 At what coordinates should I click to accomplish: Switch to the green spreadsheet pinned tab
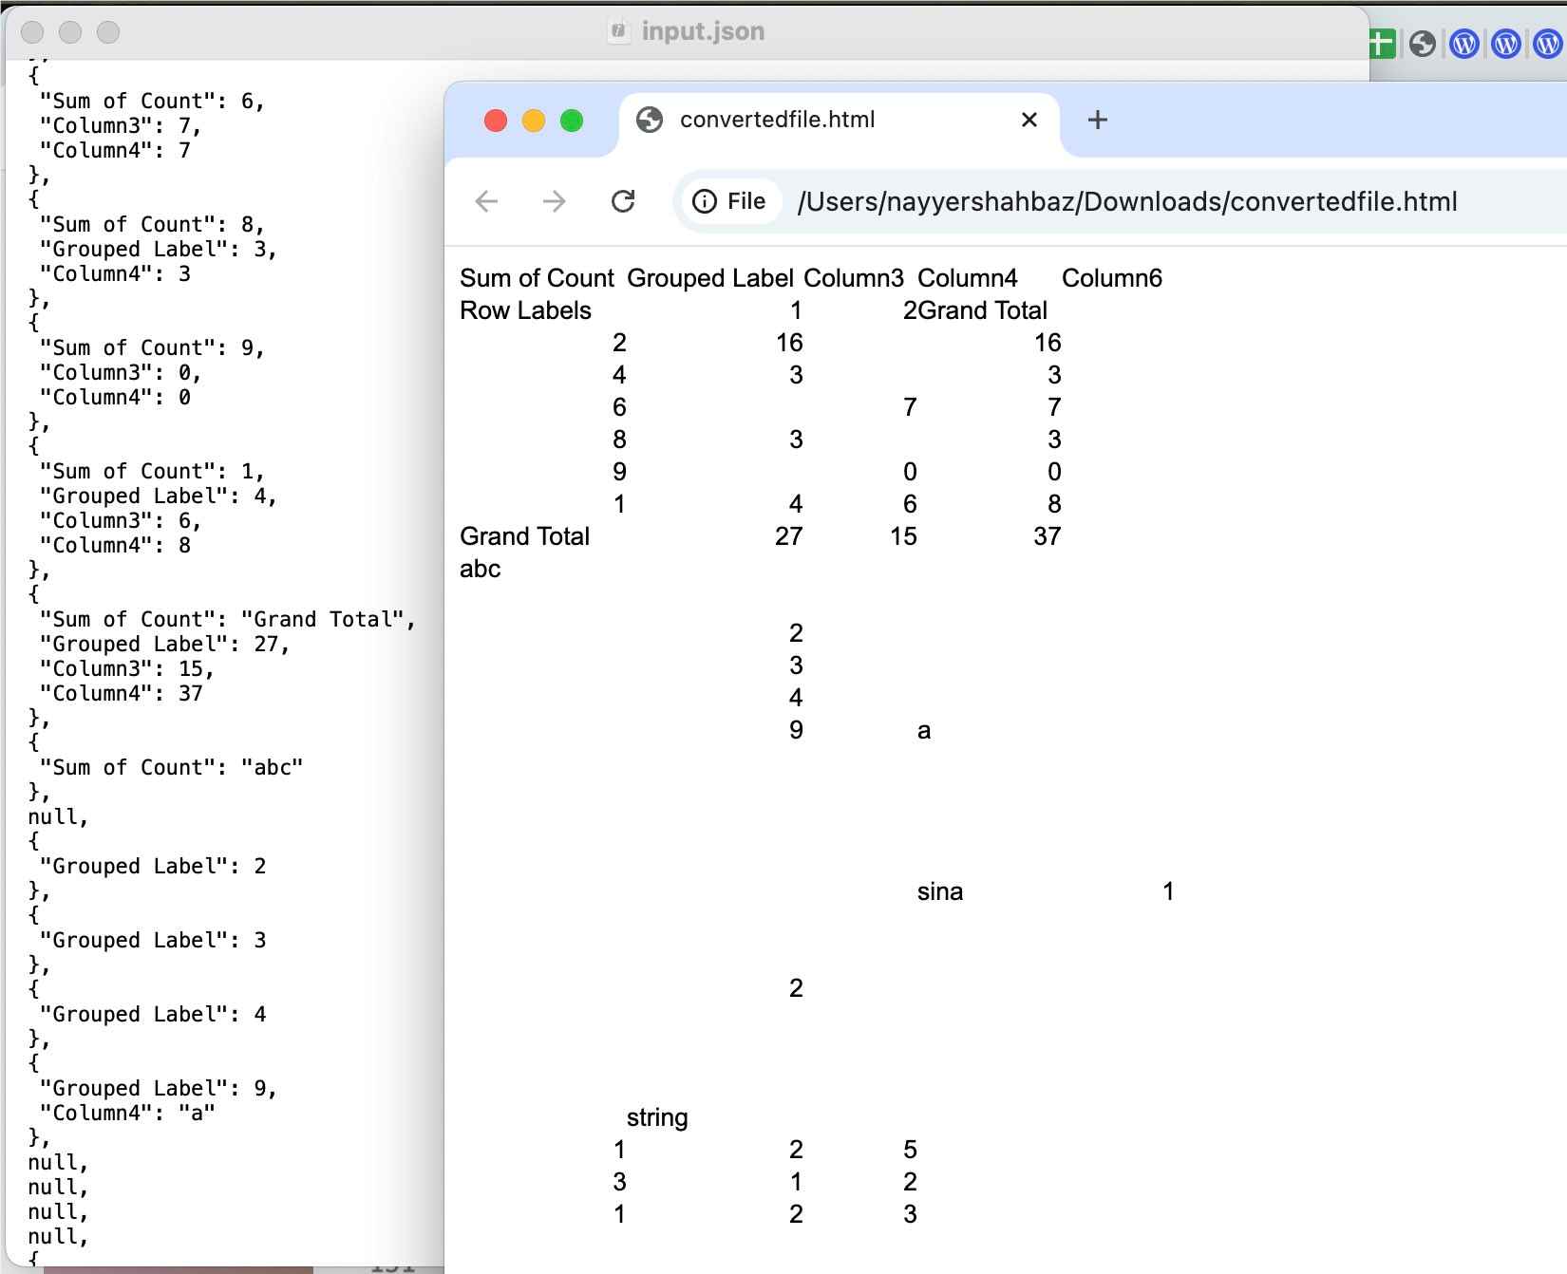[x=1382, y=44]
